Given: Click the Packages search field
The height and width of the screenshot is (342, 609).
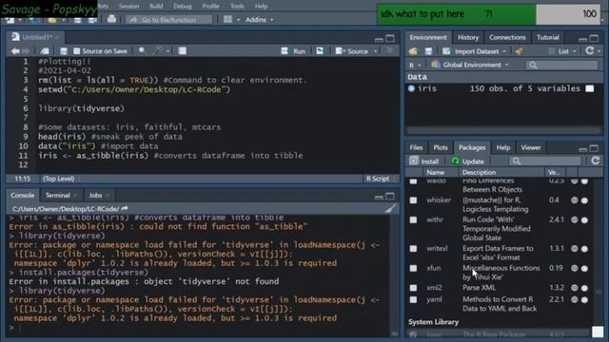Looking at the screenshot, I should pyautogui.click(x=546, y=161).
